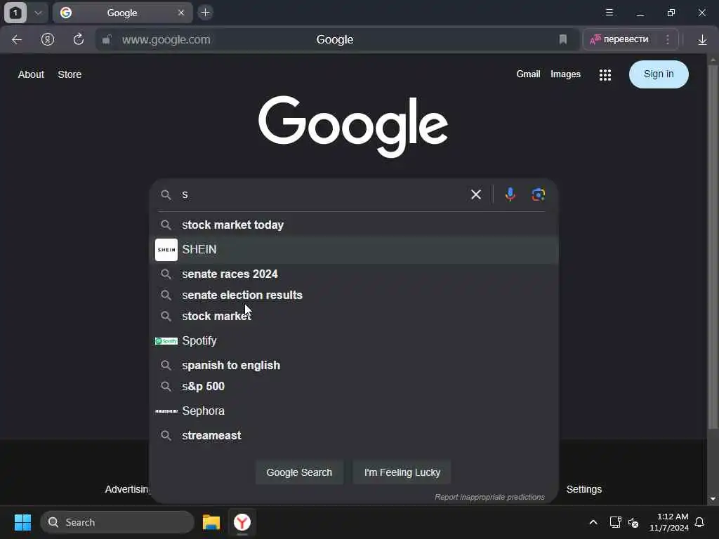Select suggestion stock market today
The image size is (719, 539).
pos(354,225)
